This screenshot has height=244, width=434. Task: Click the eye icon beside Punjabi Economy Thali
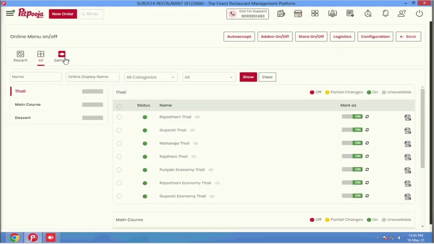(x=211, y=170)
